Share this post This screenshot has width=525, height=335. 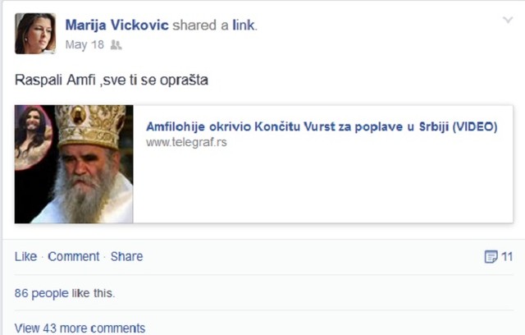(127, 257)
